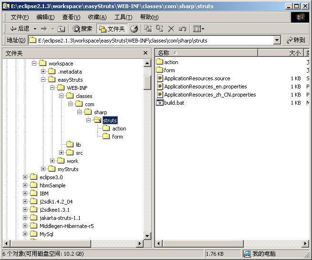Select the IBM folder in tree
The width and height of the screenshot is (312, 260).
tap(44, 194)
